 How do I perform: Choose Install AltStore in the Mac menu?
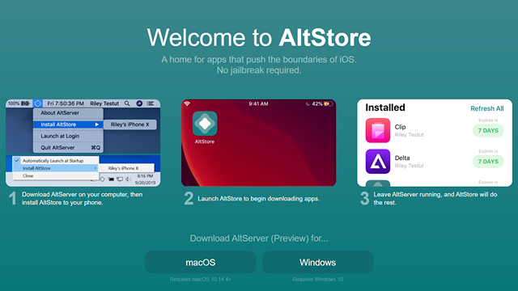[x=68, y=124]
